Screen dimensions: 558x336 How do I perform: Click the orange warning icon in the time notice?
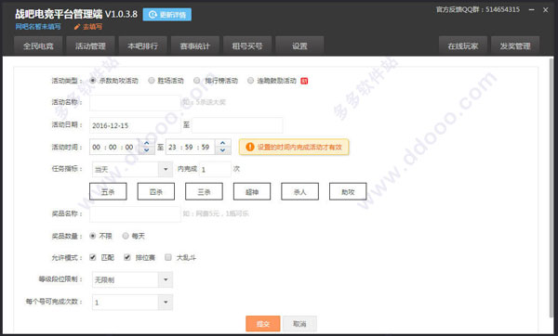click(x=250, y=147)
